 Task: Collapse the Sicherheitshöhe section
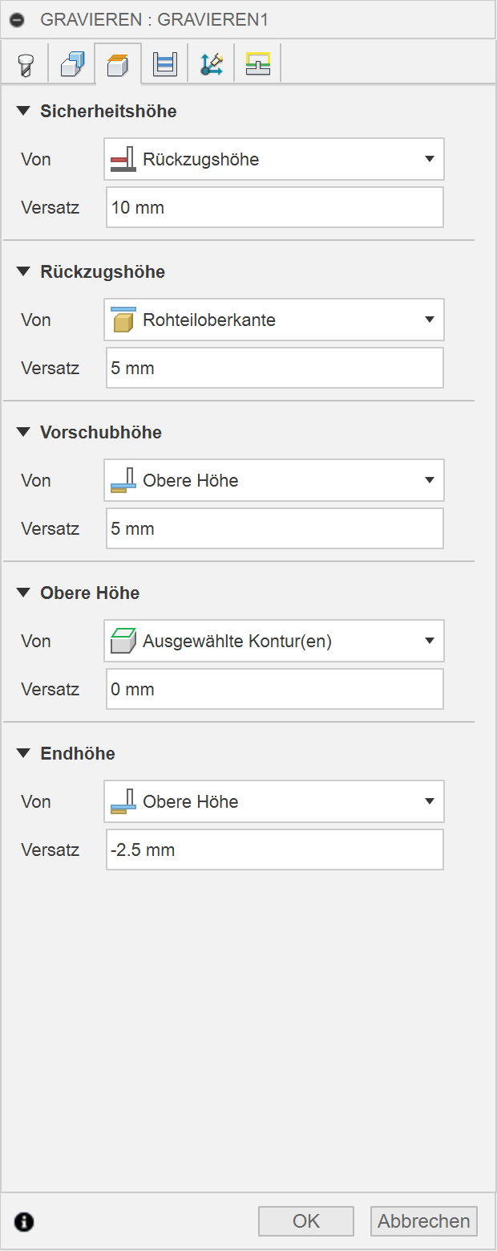click(x=22, y=112)
